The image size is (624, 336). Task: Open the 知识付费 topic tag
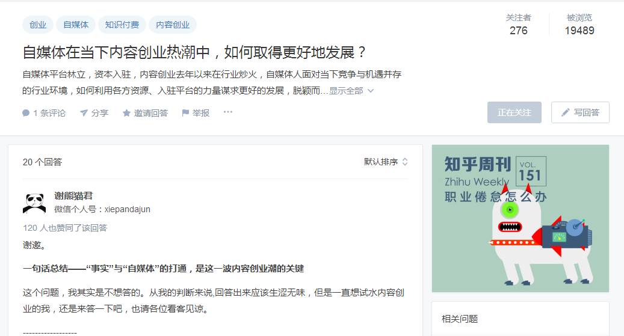[x=122, y=25]
